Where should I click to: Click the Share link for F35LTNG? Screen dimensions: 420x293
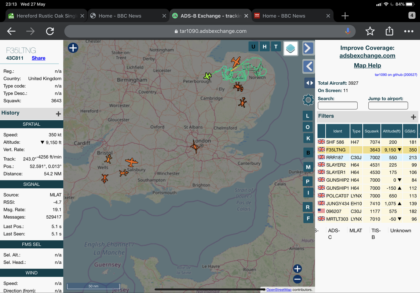pyautogui.click(x=38, y=58)
